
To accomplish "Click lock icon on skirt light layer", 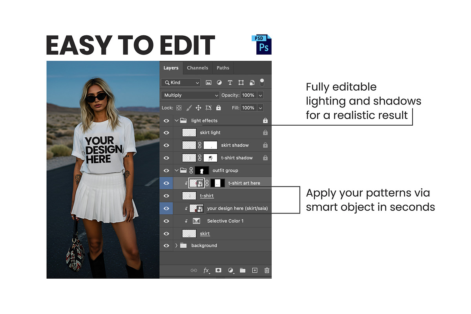I will pos(265,133).
